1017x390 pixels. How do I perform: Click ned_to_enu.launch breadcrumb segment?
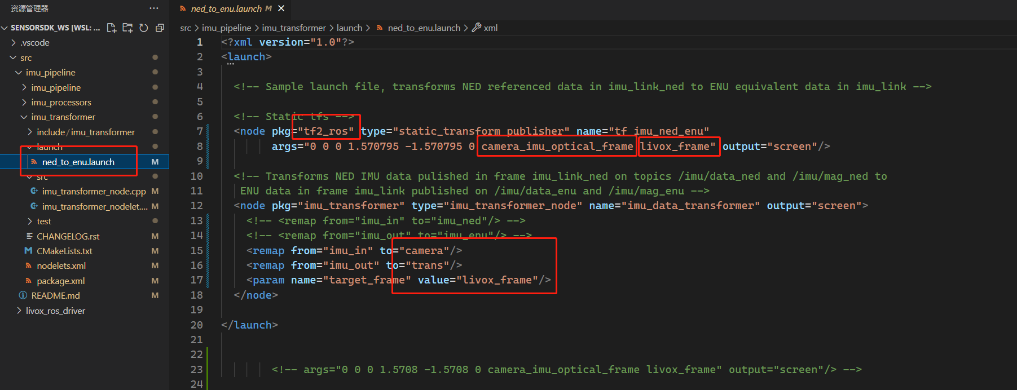pos(424,28)
